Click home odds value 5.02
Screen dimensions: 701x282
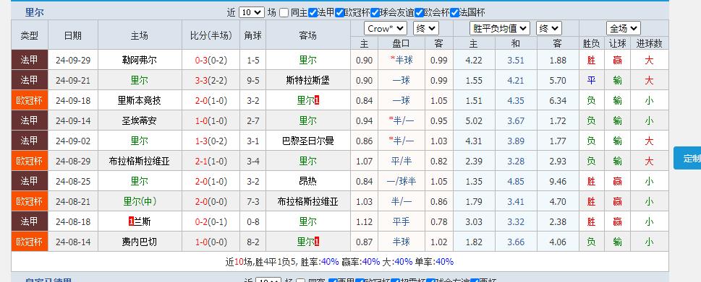click(474, 120)
